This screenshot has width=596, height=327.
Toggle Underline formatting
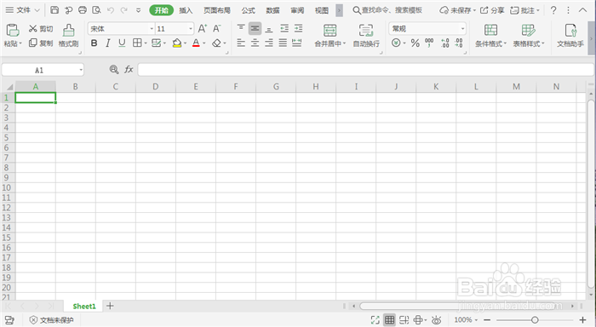(122, 43)
